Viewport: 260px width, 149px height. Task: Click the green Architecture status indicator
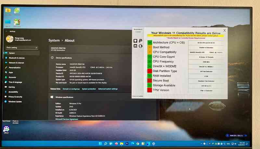tap(149, 42)
